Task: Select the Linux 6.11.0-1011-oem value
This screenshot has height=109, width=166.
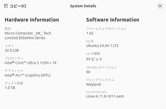Action: [x=105, y=96]
